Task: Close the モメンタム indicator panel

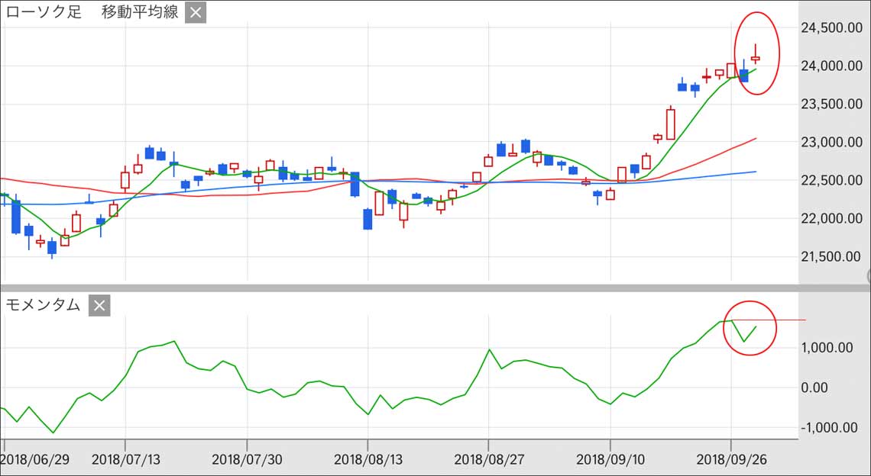Action: (99, 306)
